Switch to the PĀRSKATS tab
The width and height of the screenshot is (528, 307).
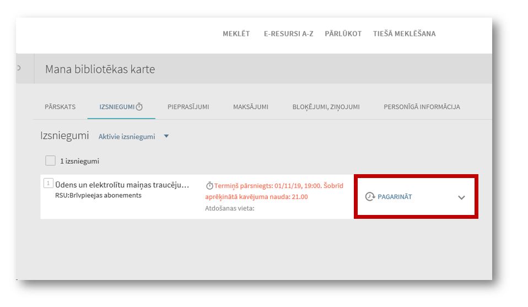pos(60,107)
